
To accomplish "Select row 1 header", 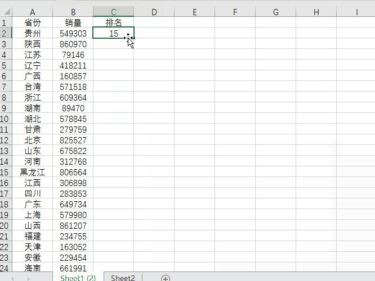I will tap(6, 22).
